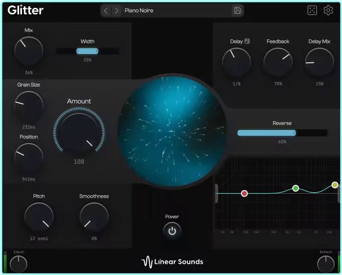342x275 pixels.
Task: Click the Delay Mix value 15%
Action: [x=320, y=84]
